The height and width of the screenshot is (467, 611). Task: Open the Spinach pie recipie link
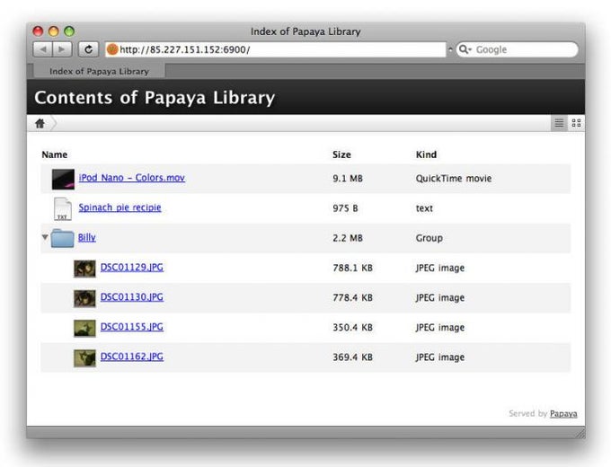[120, 207]
